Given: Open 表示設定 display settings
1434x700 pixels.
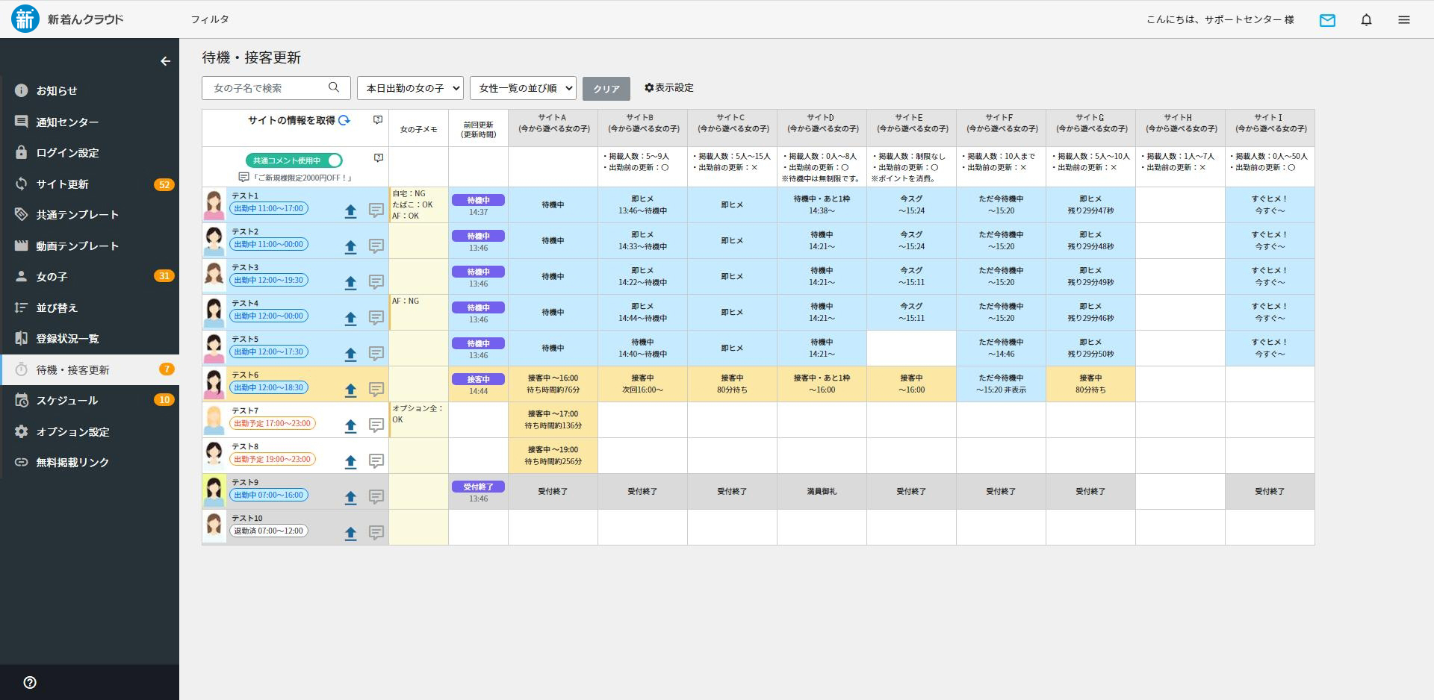Looking at the screenshot, I should tap(669, 88).
